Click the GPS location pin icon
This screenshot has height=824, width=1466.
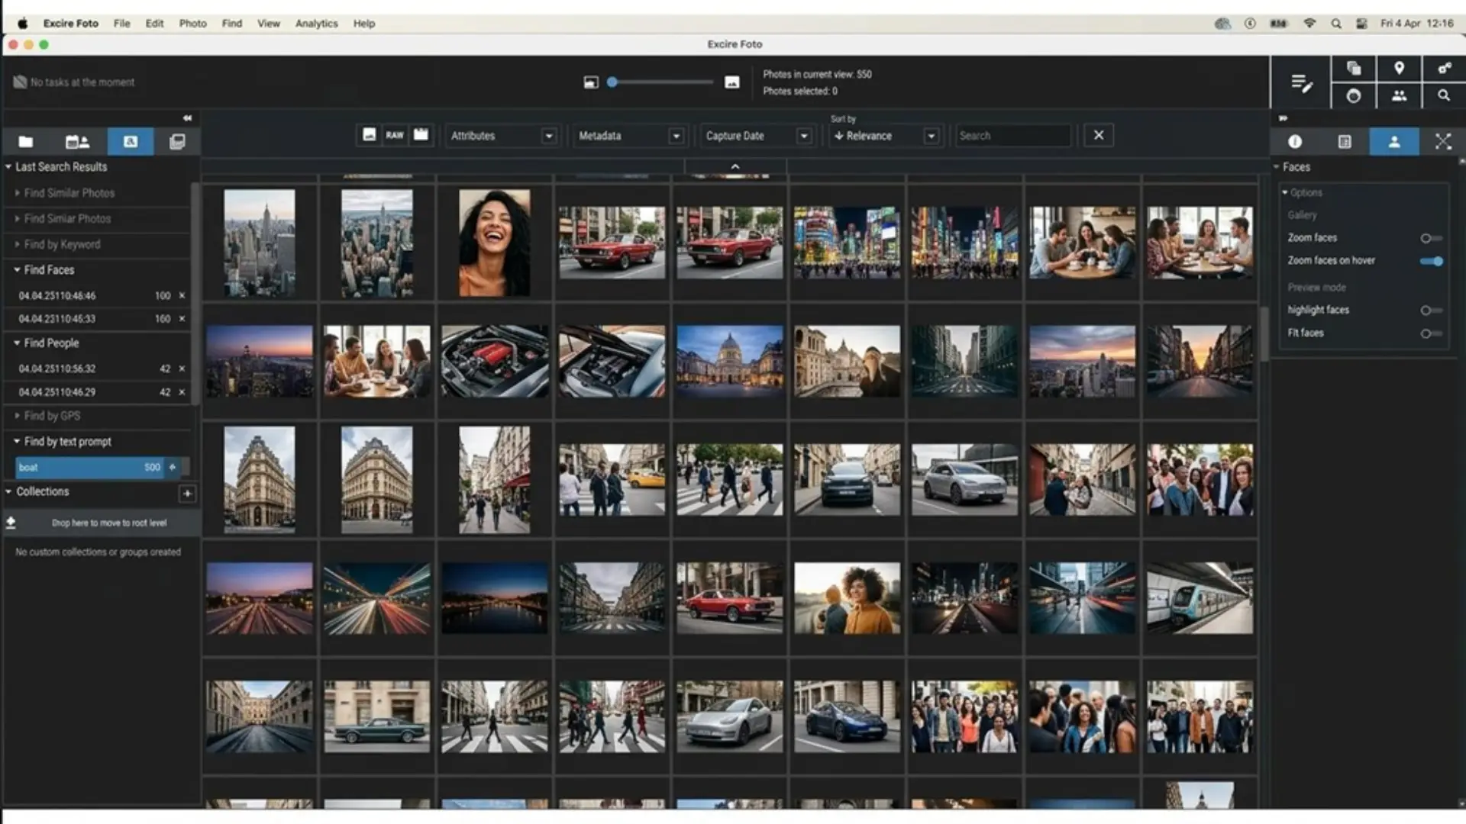1399,69
